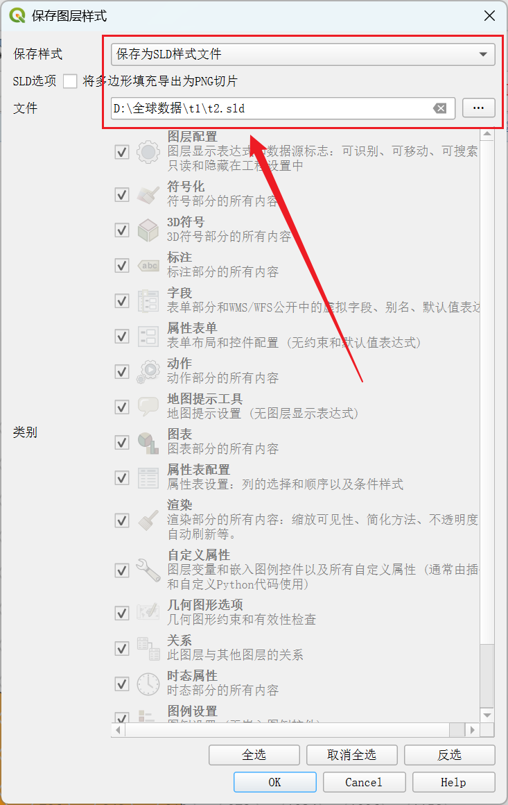Click the 图层配置 gear icon
Image resolution: width=508 pixels, height=805 pixels.
148,152
